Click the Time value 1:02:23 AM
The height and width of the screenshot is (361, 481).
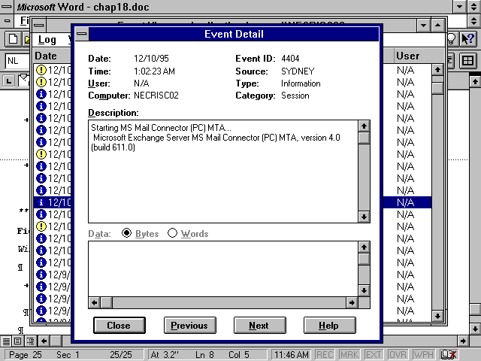pyautogui.click(x=154, y=71)
